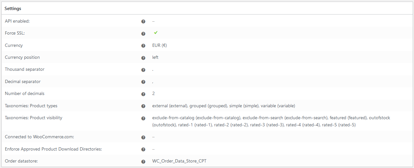Image resolution: width=414 pixels, height=168 pixels.
Task: Click help icon for Decimal separator
Action: click(143, 82)
